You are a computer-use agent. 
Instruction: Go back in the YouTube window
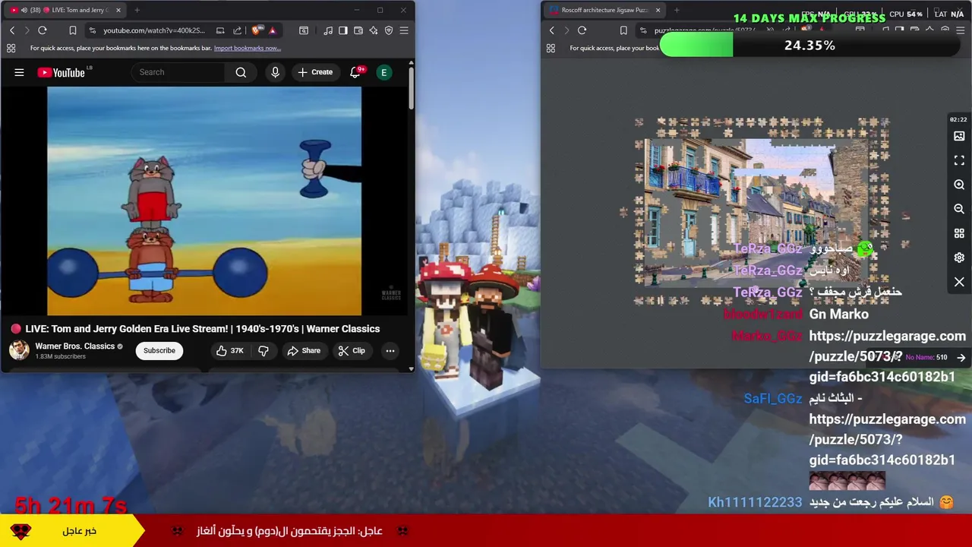(x=12, y=30)
